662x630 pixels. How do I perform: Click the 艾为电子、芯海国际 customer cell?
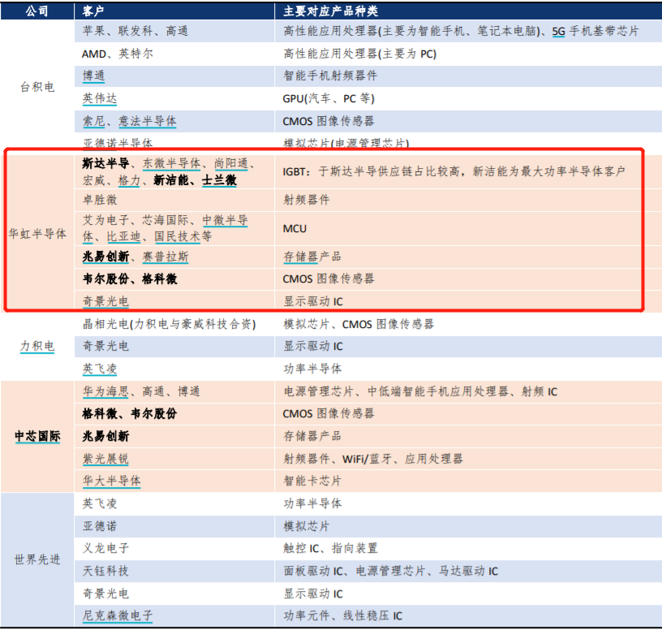tap(174, 229)
